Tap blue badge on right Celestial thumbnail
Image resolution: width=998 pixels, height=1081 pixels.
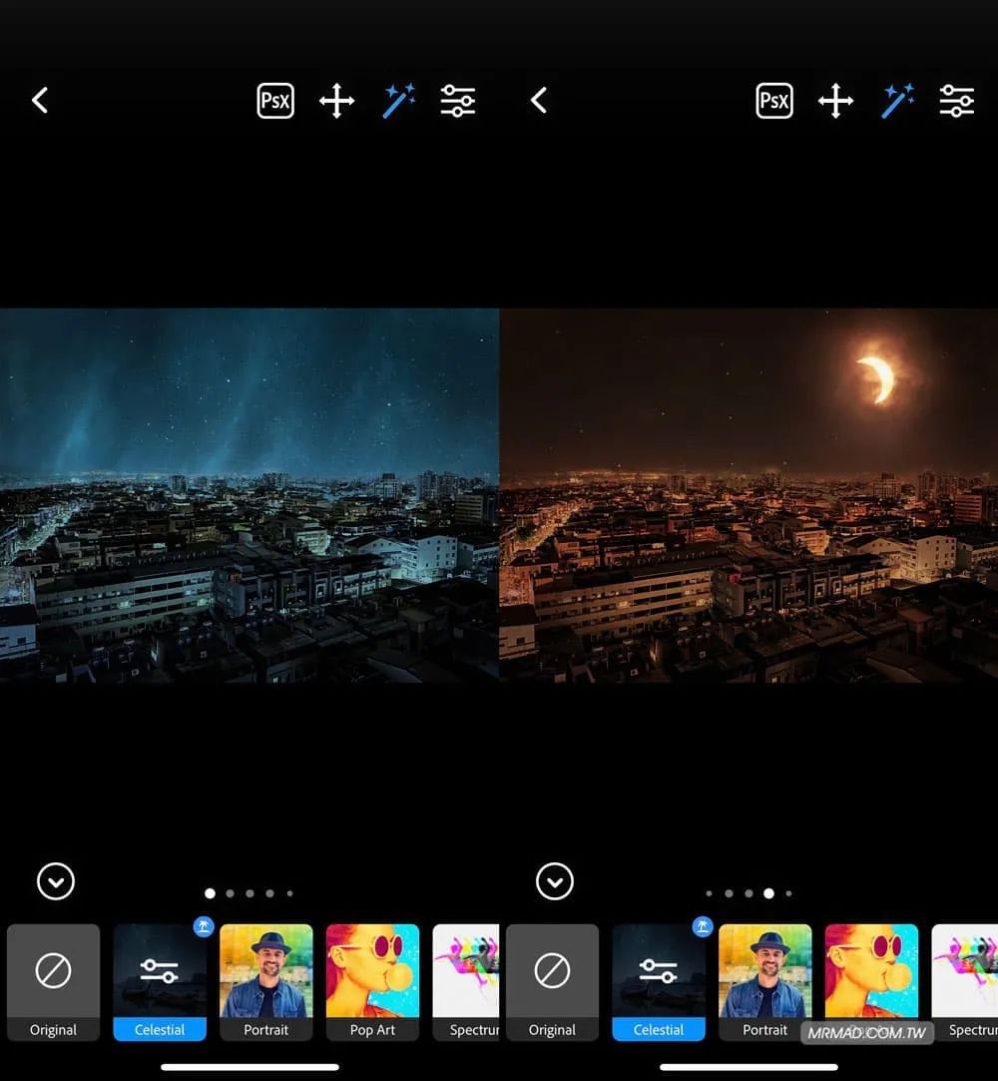click(703, 926)
